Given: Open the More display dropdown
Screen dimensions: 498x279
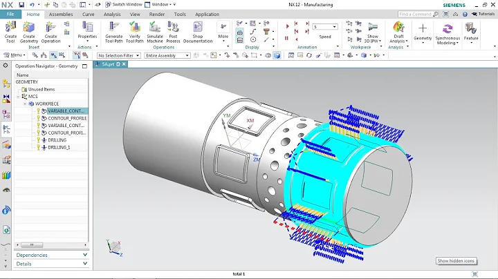Looking at the screenshot, I should tap(223, 31).
